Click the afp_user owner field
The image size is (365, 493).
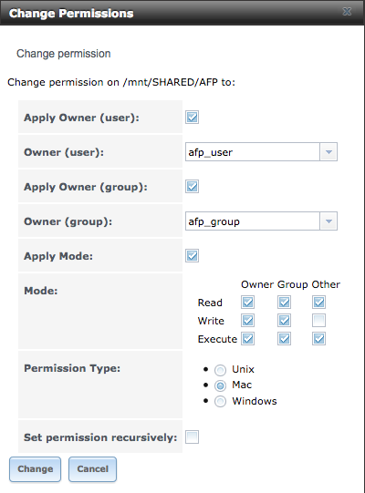pyautogui.click(x=253, y=152)
